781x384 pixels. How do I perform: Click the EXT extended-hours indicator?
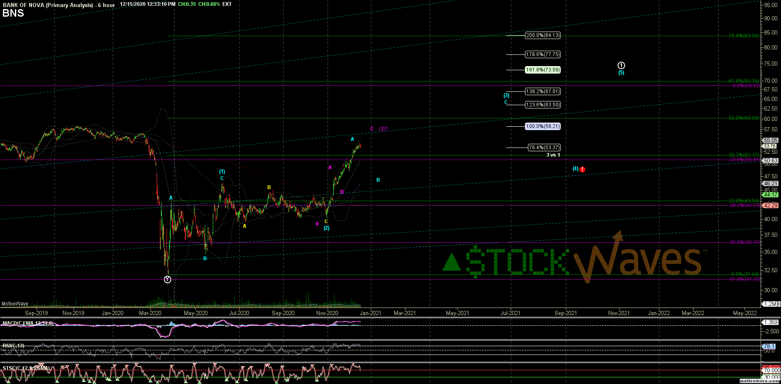(227, 4)
